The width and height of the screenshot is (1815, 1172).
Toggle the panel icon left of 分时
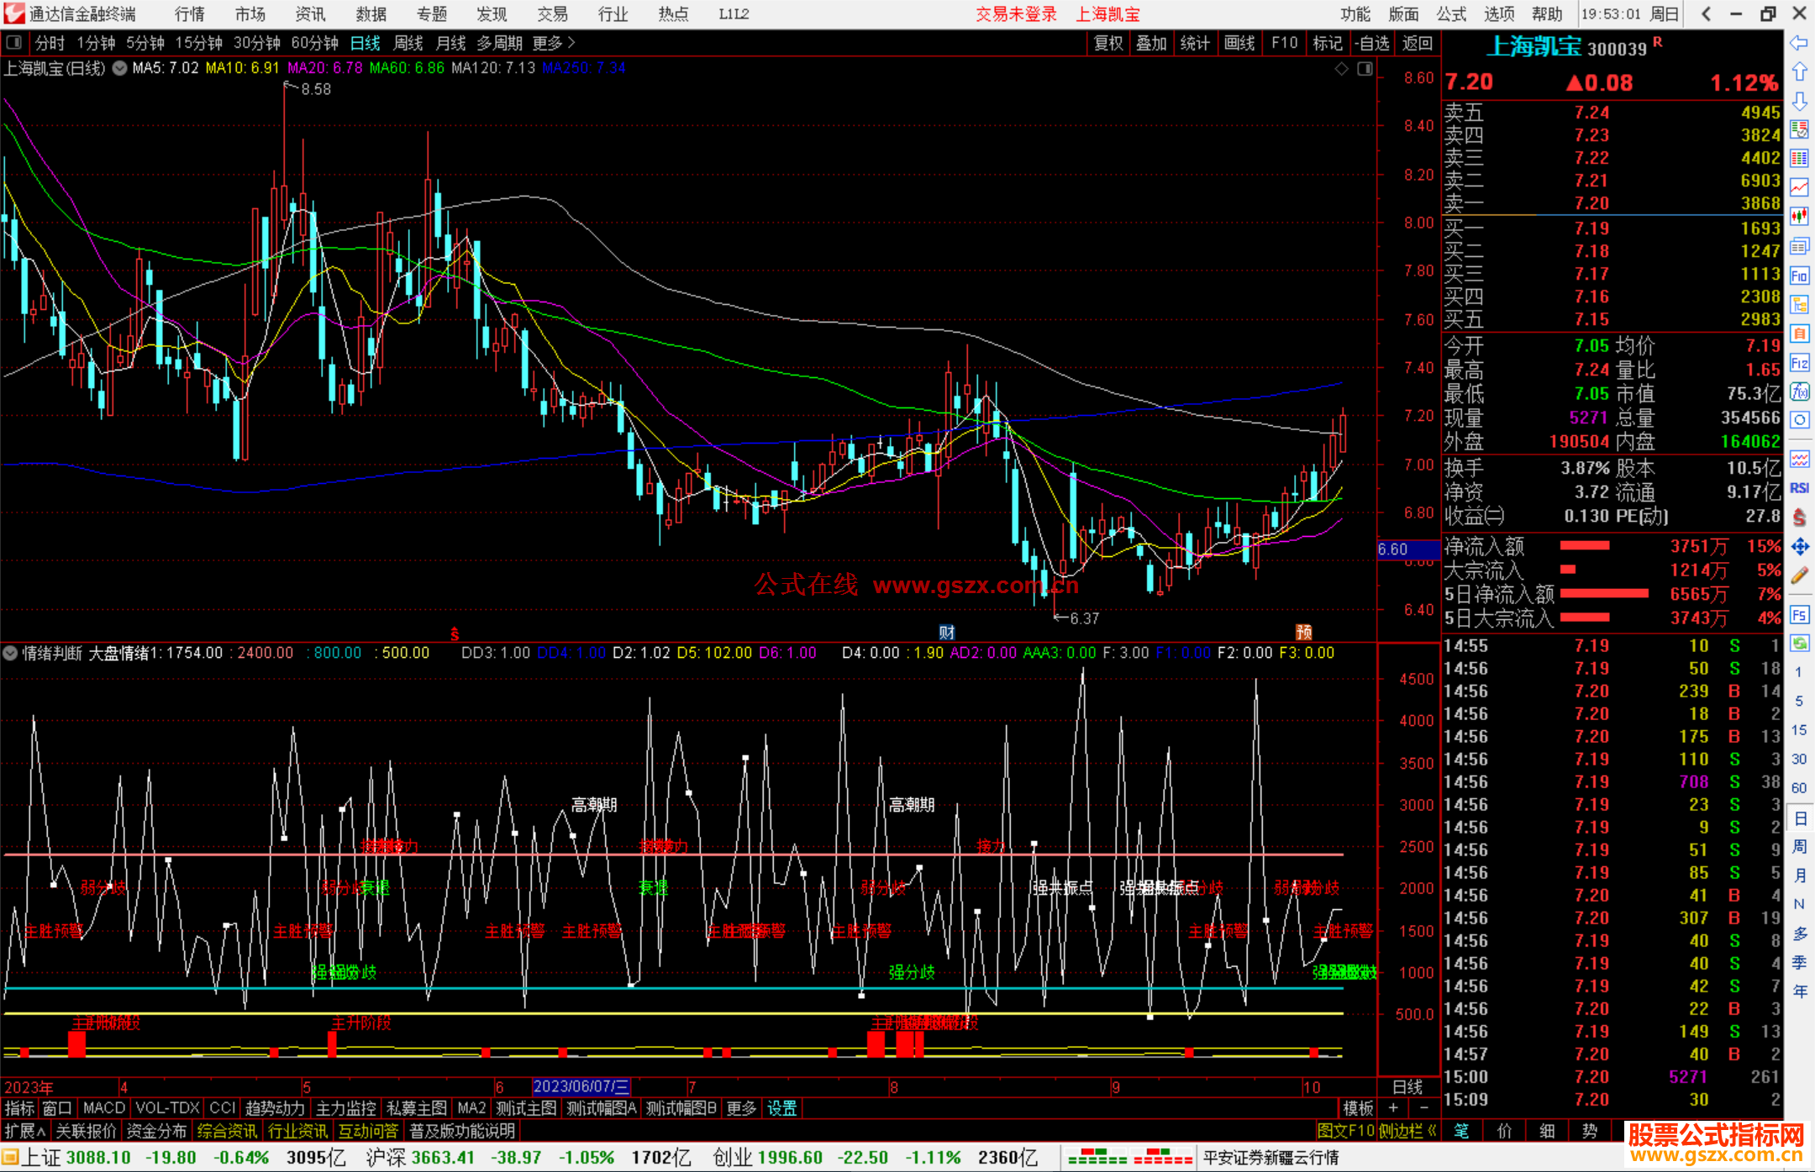pyautogui.click(x=14, y=42)
